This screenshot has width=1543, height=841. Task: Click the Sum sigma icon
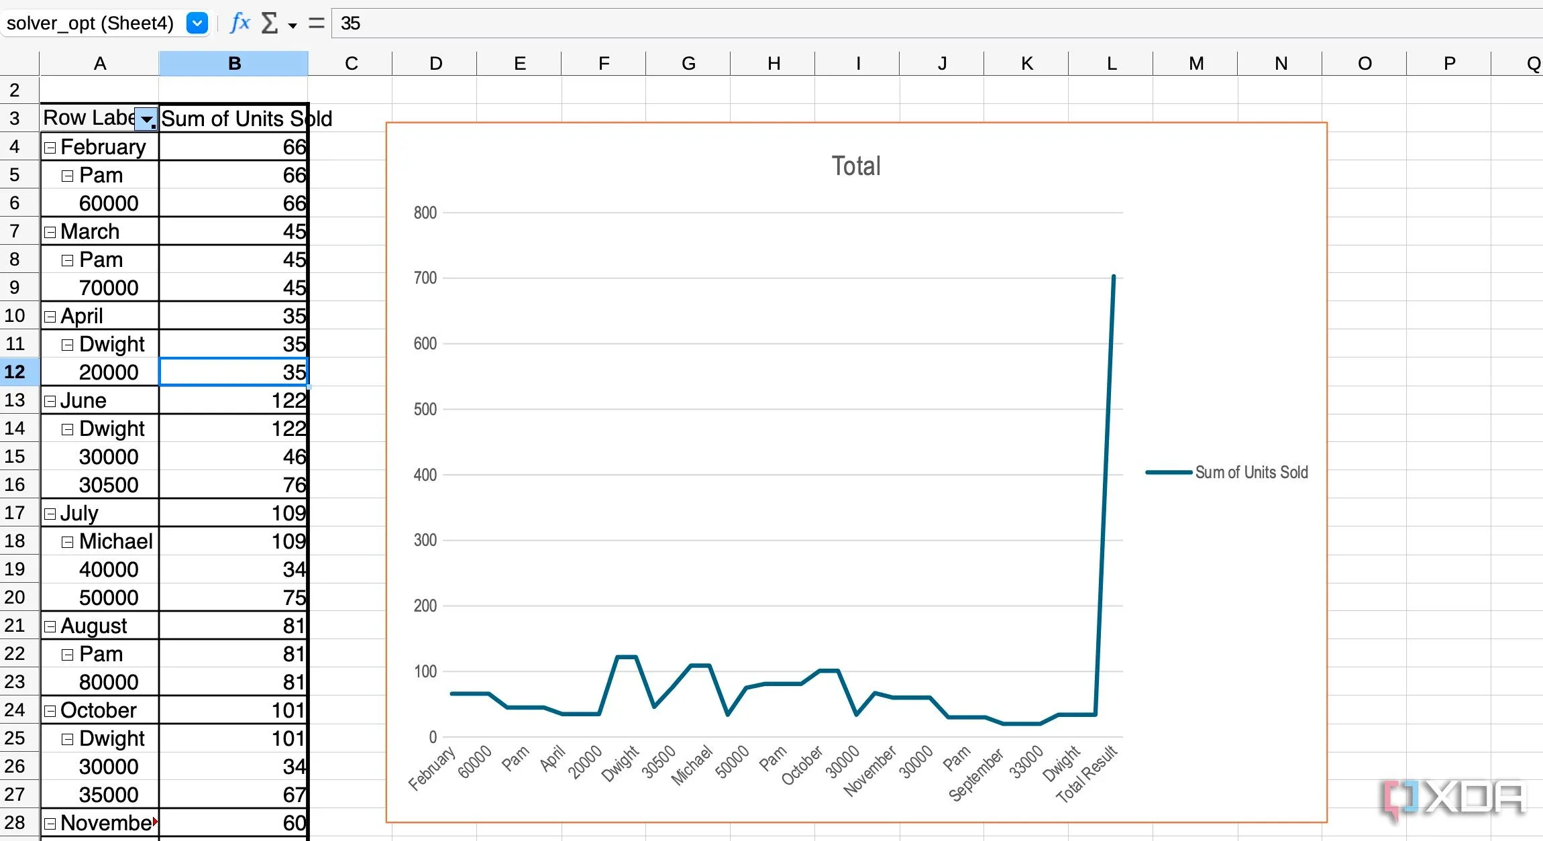(269, 23)
